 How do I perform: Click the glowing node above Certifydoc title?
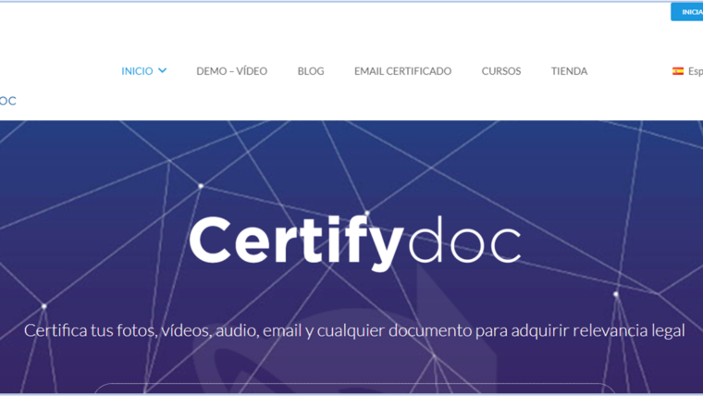(201, 186)
